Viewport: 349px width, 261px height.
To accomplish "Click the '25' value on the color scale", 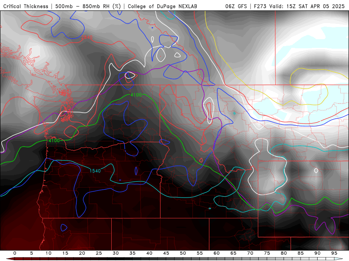I will coord(99,253).
